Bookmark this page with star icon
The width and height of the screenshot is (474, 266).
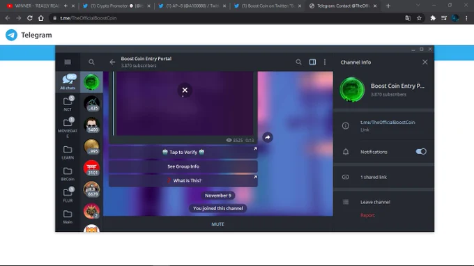419,18
